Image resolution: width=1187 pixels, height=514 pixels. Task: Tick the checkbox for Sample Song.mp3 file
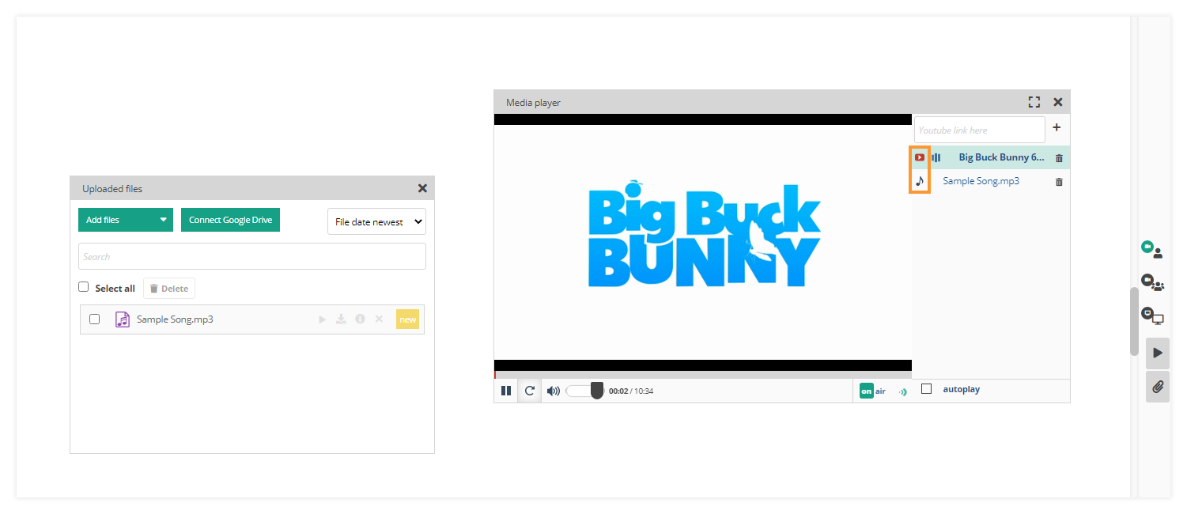click(x=95, y=319)
